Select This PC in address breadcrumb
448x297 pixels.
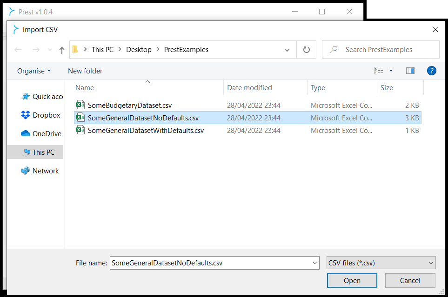102,50
